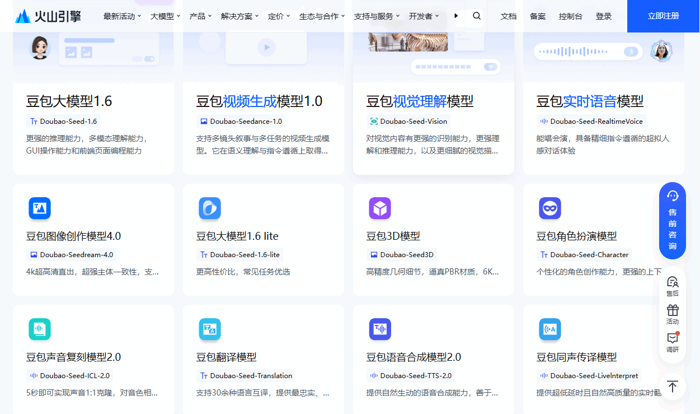Click the 豆包角色扮演模型 mask icon

(x=550, y=208)
